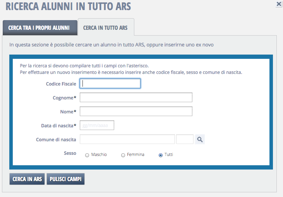Click into the Cognome text box
This screenshot has width=283, height=197.
[x=136, y=98]
